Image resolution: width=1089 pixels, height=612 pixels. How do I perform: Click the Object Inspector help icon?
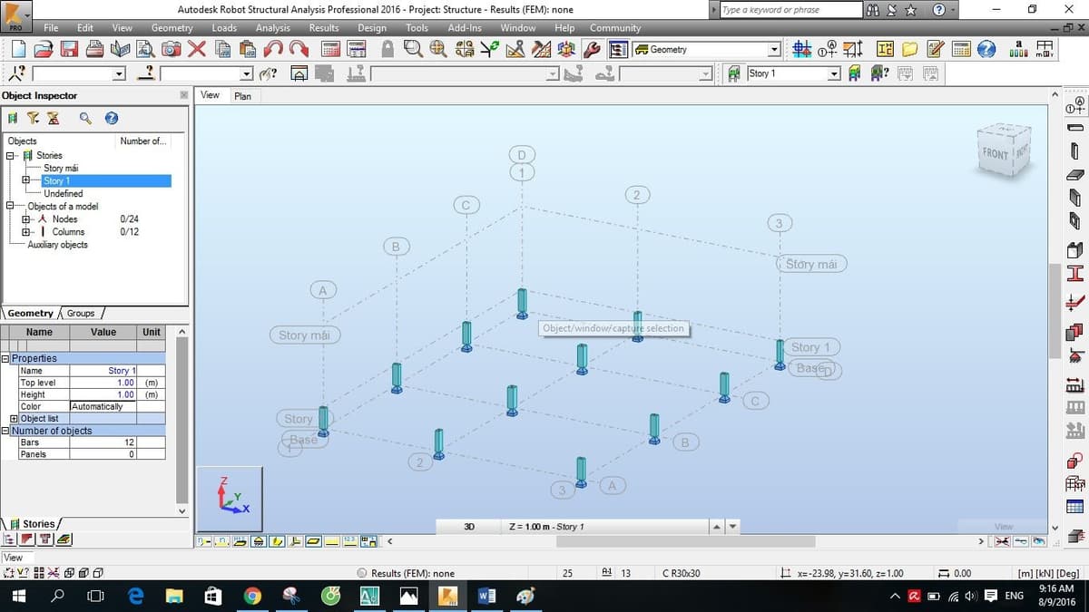coord(112,118)
